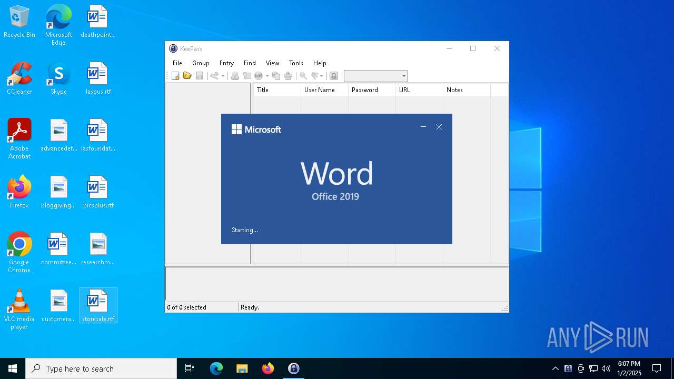Image resolution: width=674 pixels, height=379 pixels.
Task: Sort by the Password column header
Action: click(372, 90)
